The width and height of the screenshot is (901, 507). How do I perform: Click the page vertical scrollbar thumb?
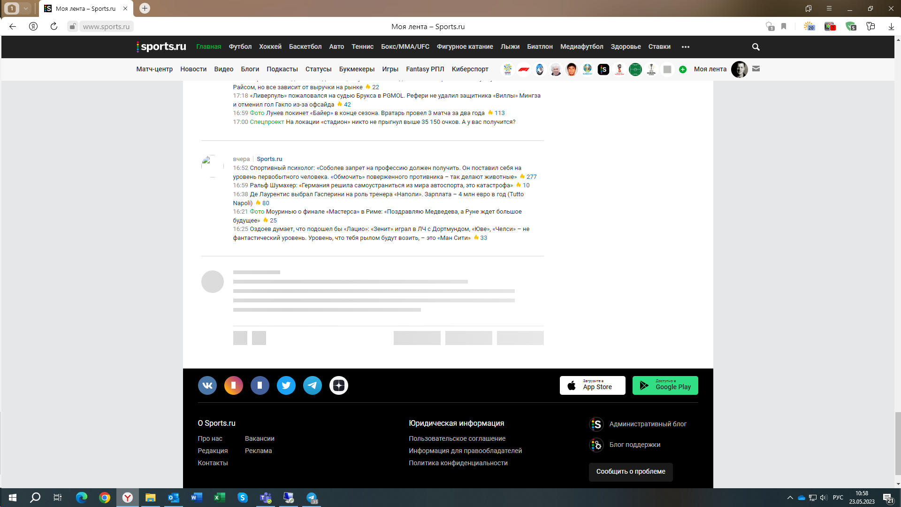898,444
